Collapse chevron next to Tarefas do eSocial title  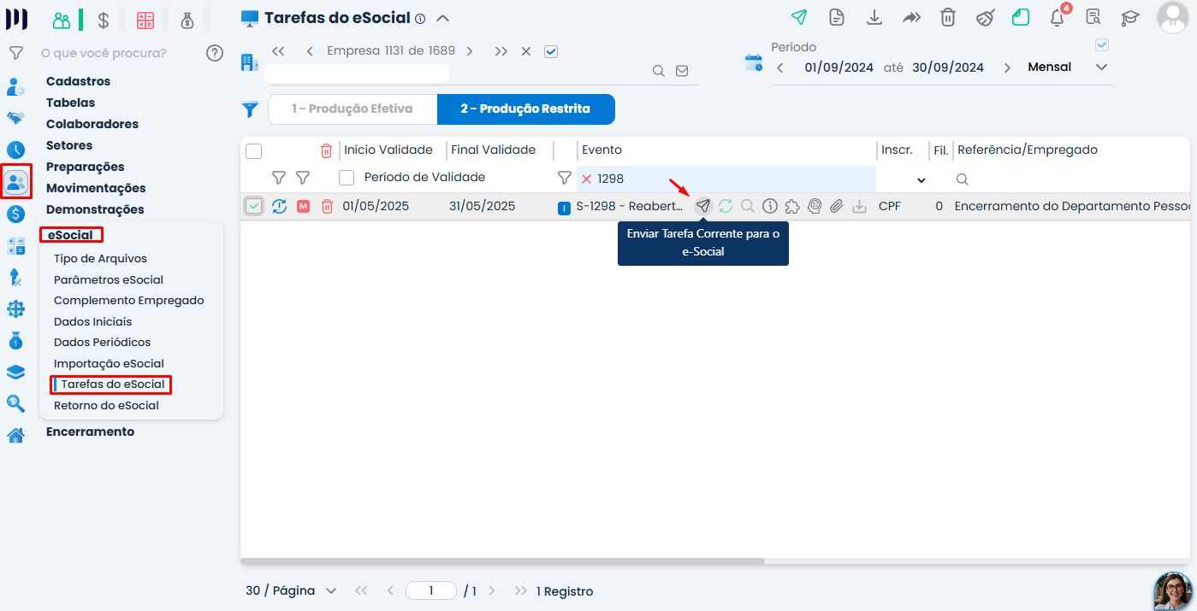pos(442,18)
